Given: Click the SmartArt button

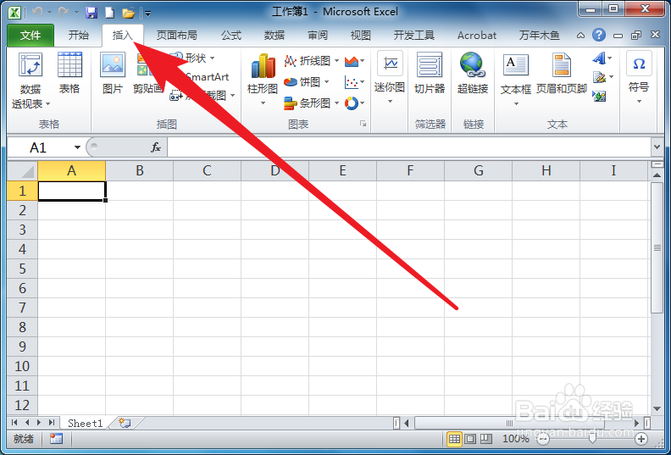Looking at the screenshot, I should (208, 77).
